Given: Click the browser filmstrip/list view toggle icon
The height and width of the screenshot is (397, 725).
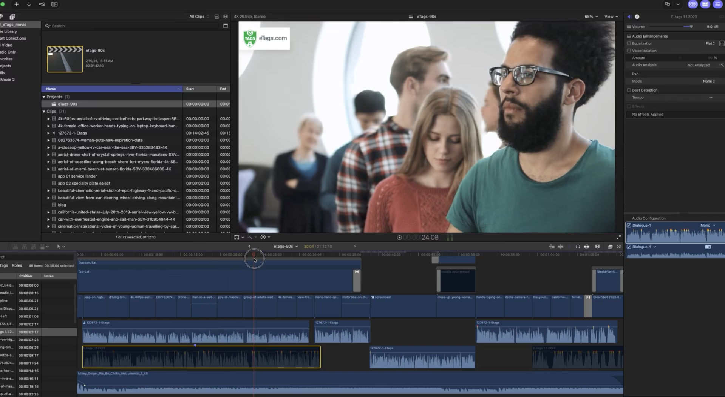Looking at the screenshot, I should 216,17.
